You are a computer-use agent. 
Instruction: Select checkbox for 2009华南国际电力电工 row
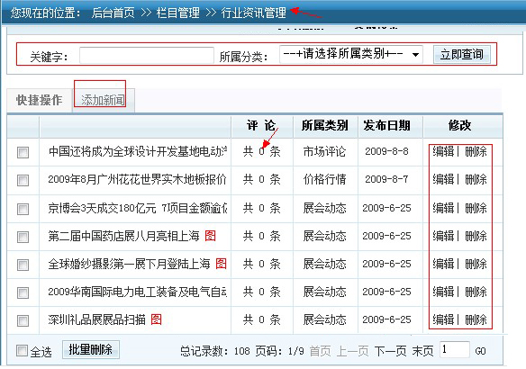pyautogui.click(x=23, y=292)
